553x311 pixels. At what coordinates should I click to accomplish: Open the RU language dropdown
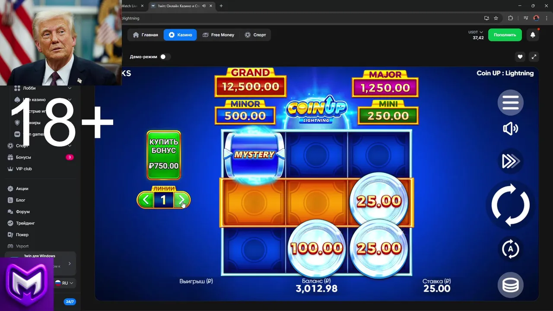[x=64, y=283]
